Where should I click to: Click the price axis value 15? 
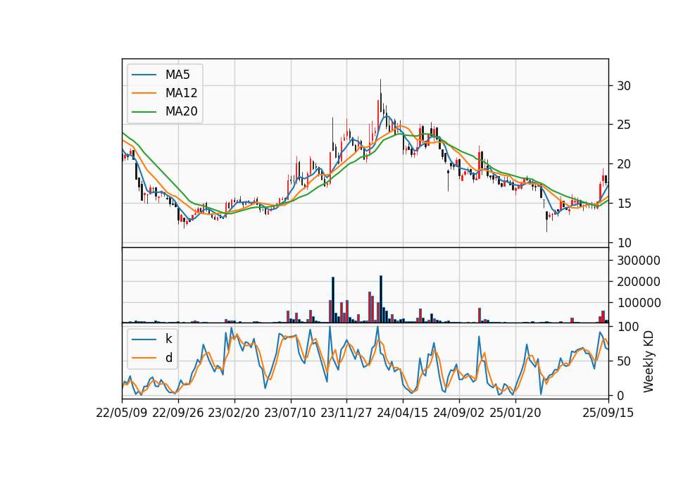(x=623, y=204)
